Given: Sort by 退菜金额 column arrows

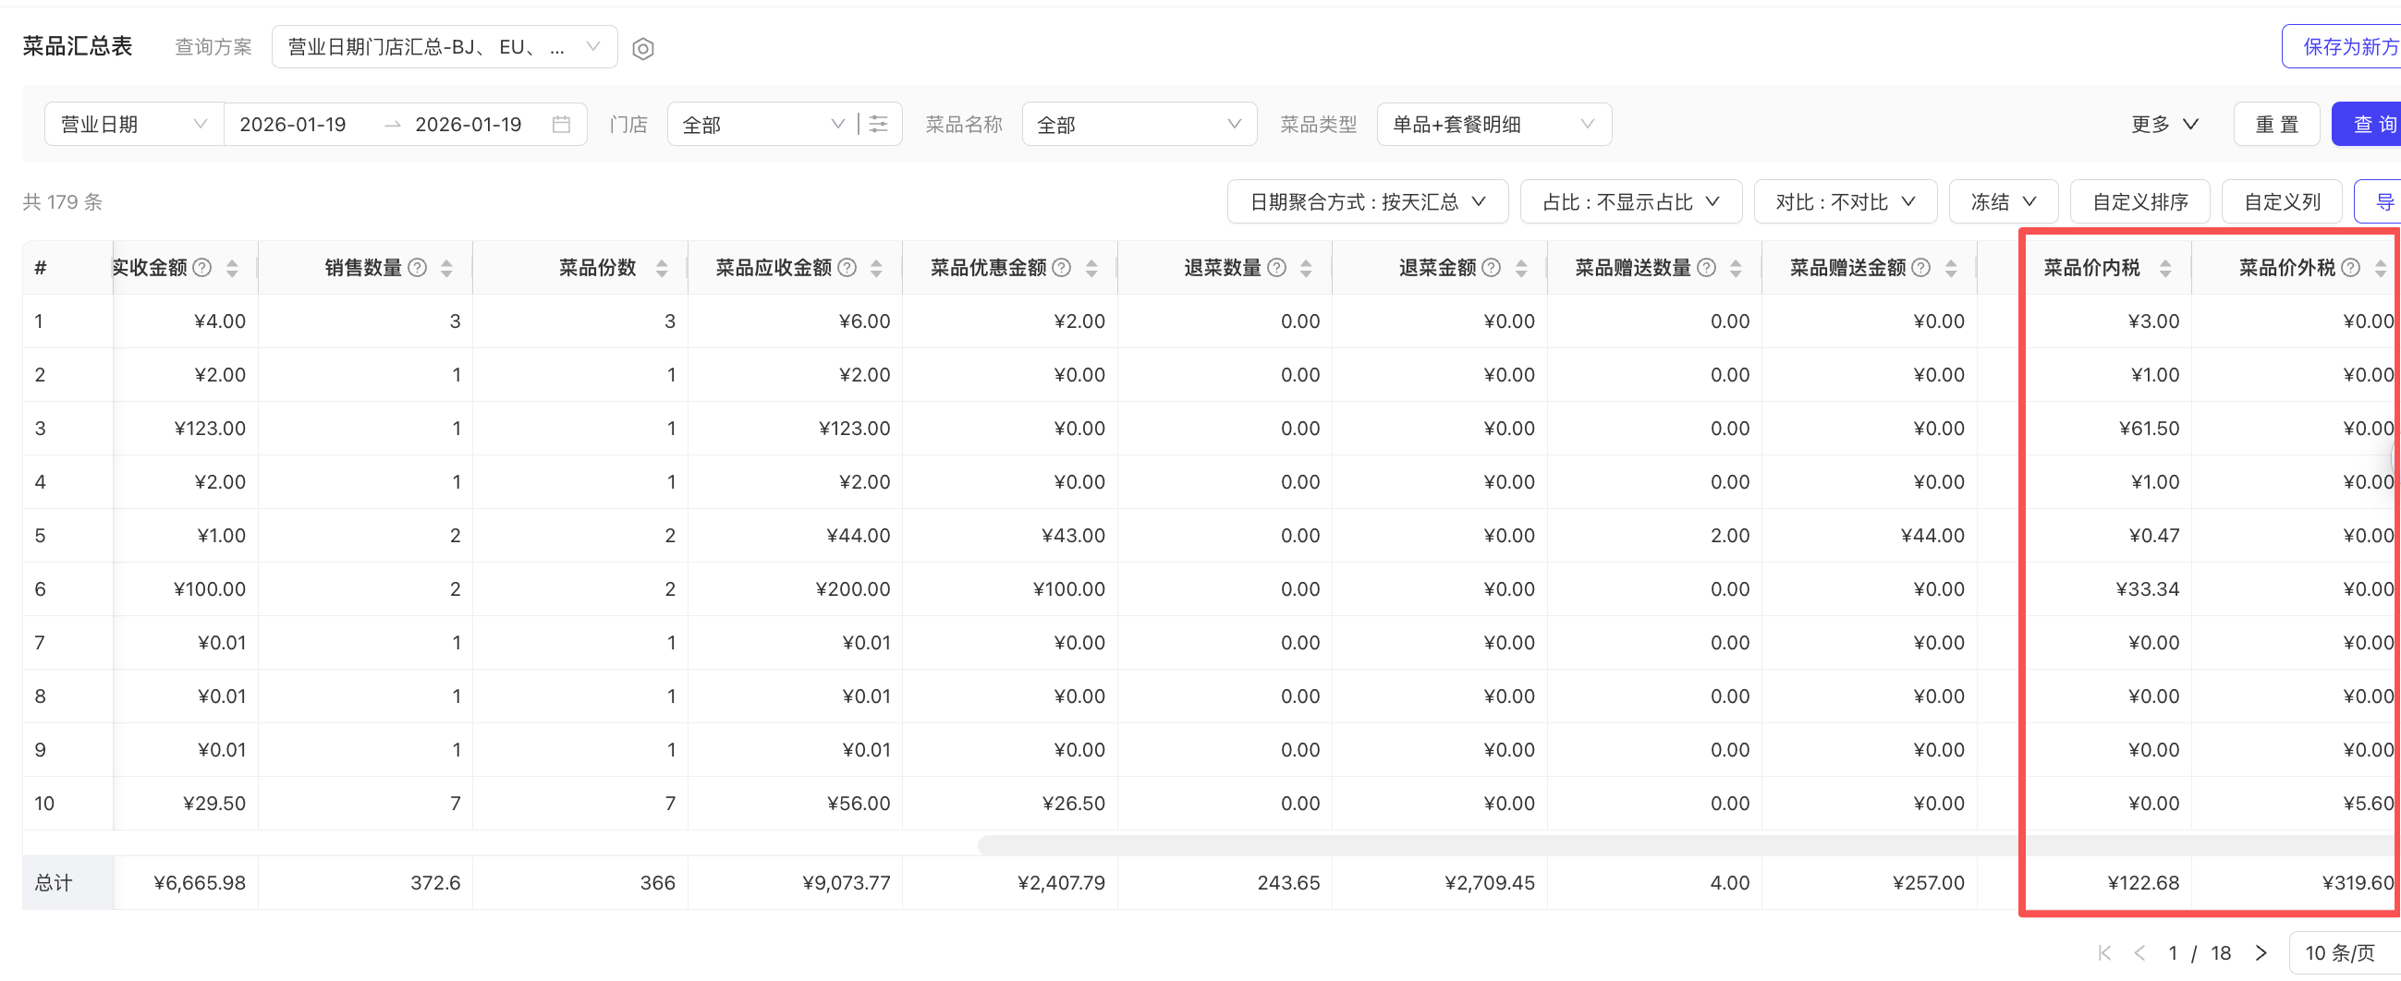Looking at the screenshot, I should (1521, 268).
